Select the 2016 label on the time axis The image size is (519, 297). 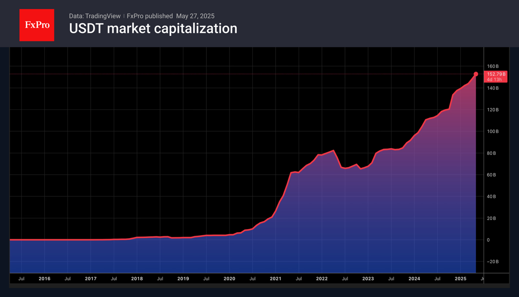pos(44,279)
